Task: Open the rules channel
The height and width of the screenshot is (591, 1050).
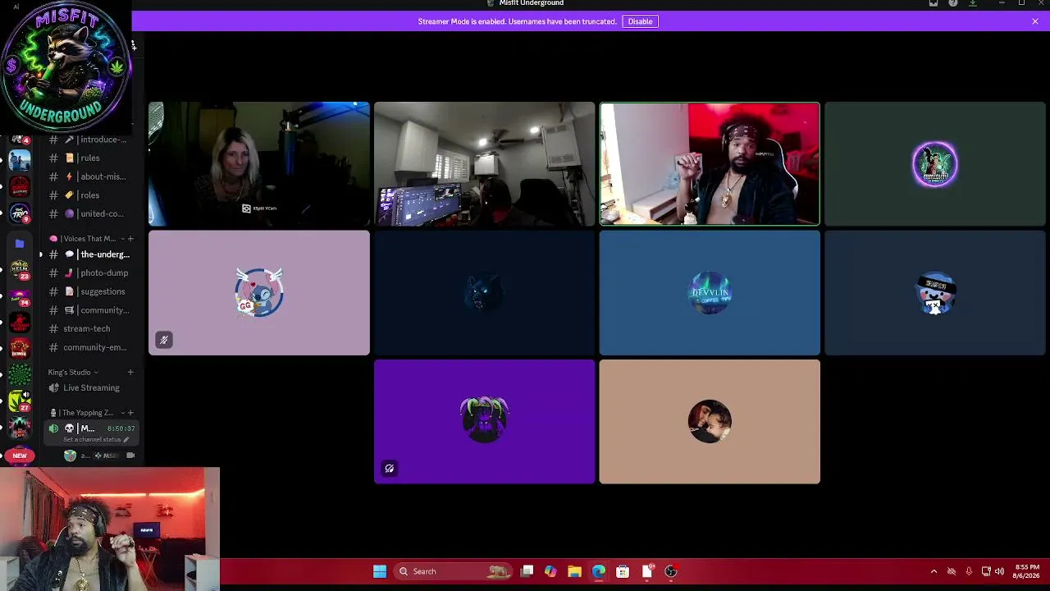Action: pyautogui.click(x=89, y=158)
